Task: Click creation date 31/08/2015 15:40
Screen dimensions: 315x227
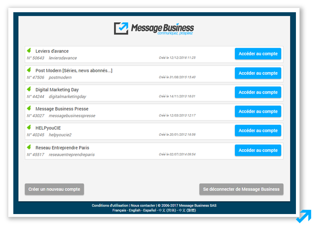Action: [x=177, y=77]
